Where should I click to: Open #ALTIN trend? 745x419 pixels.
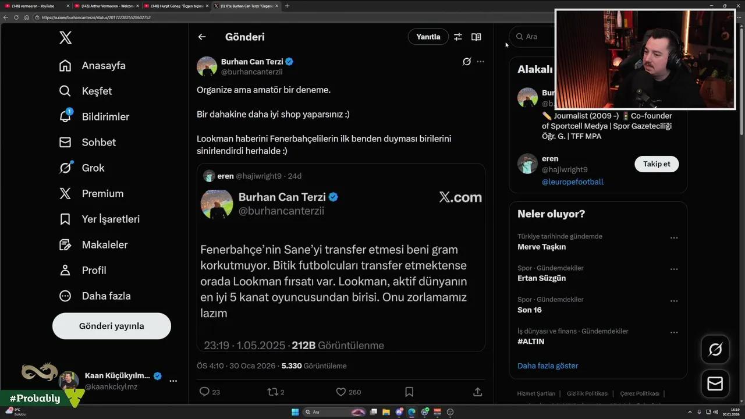(x=531, y=342)
